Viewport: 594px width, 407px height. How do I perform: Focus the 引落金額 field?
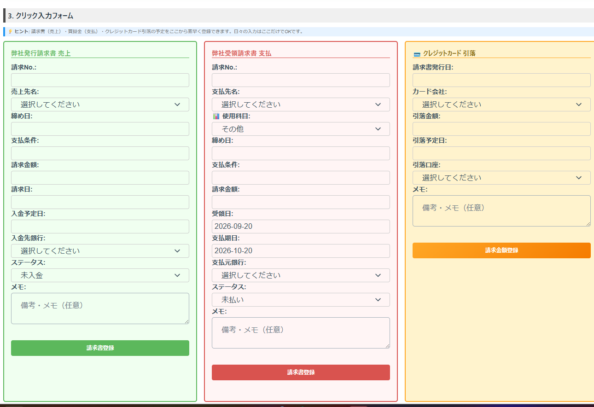pos(501,129)
